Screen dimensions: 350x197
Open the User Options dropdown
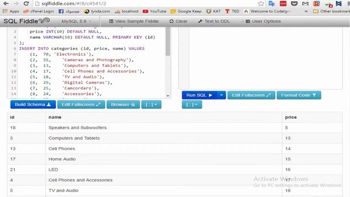click(x=261, y=21)
